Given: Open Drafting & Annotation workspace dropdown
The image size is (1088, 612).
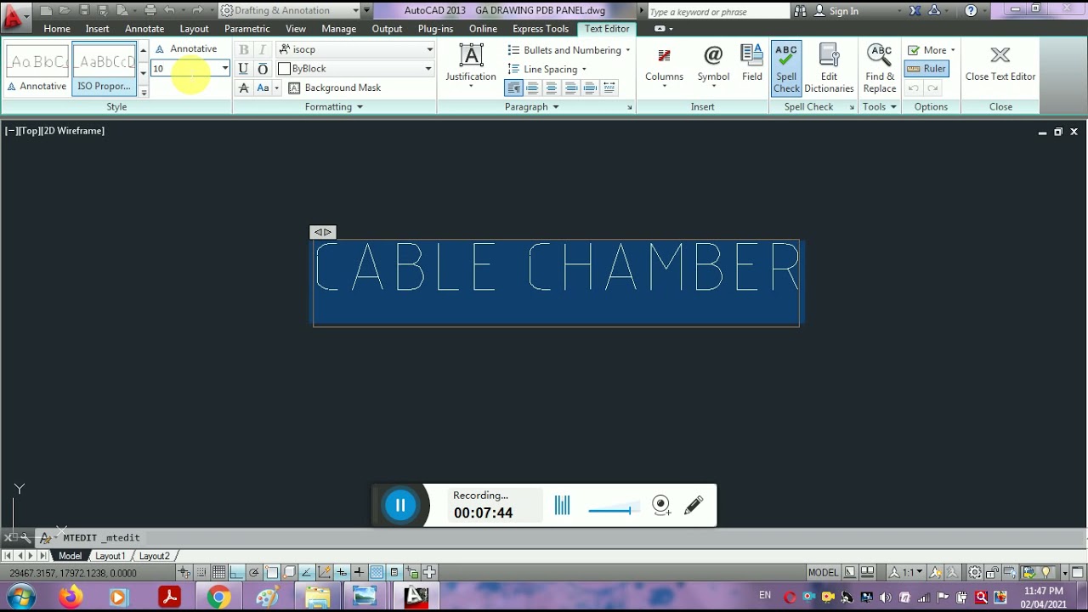Looking at the screenshot, I should (x=289, y=10).
